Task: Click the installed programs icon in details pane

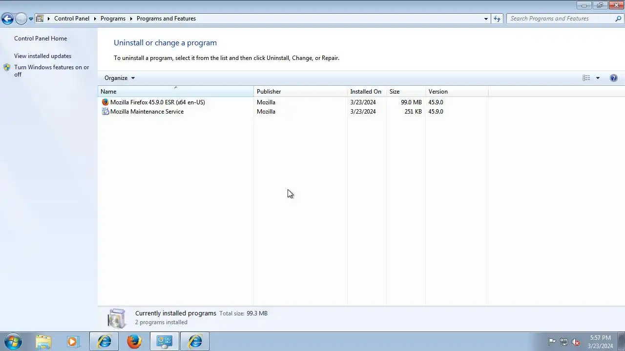Action: [117, 318]
